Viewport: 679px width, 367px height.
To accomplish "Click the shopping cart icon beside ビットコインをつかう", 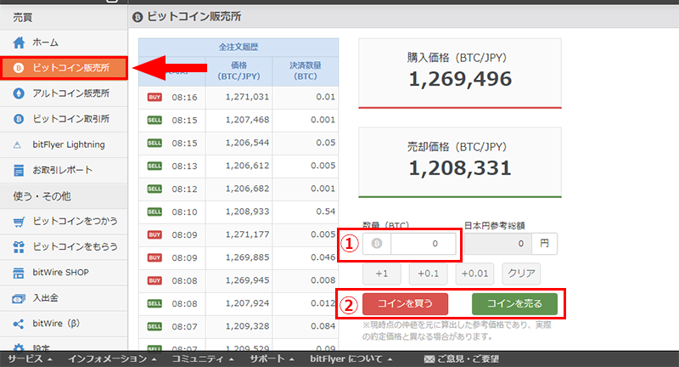I will 19,222.
